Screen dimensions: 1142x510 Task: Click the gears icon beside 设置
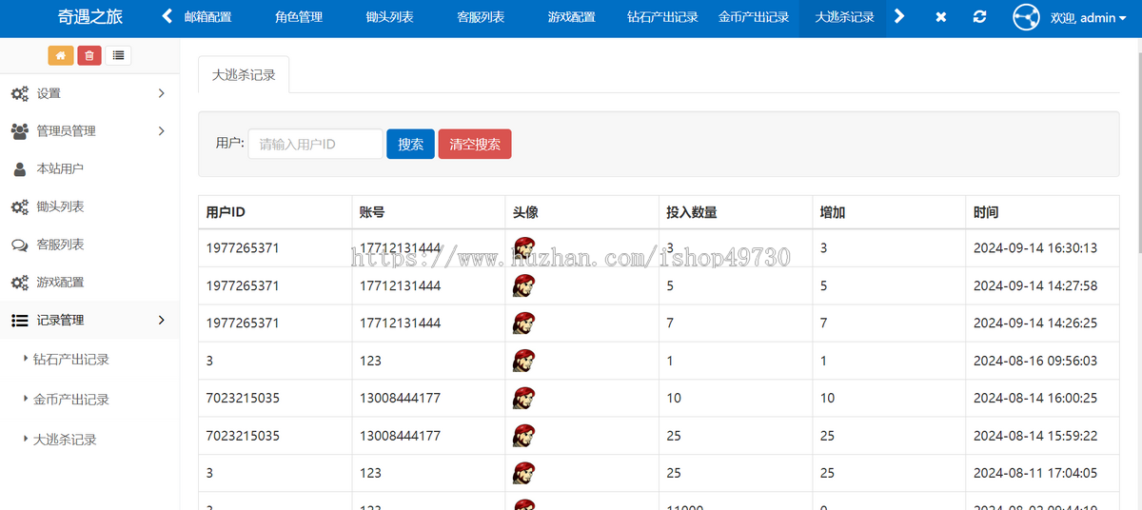pyautogui.click(x=19, y=93)
